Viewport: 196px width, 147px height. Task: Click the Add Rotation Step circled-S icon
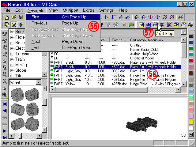point(162,25)
